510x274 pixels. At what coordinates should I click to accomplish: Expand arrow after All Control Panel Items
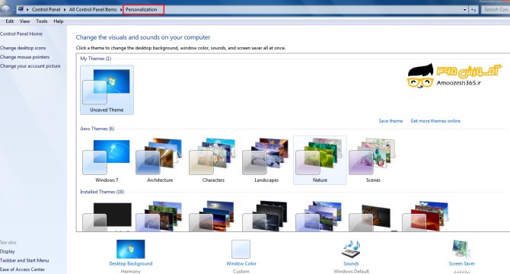click(121, 10)
